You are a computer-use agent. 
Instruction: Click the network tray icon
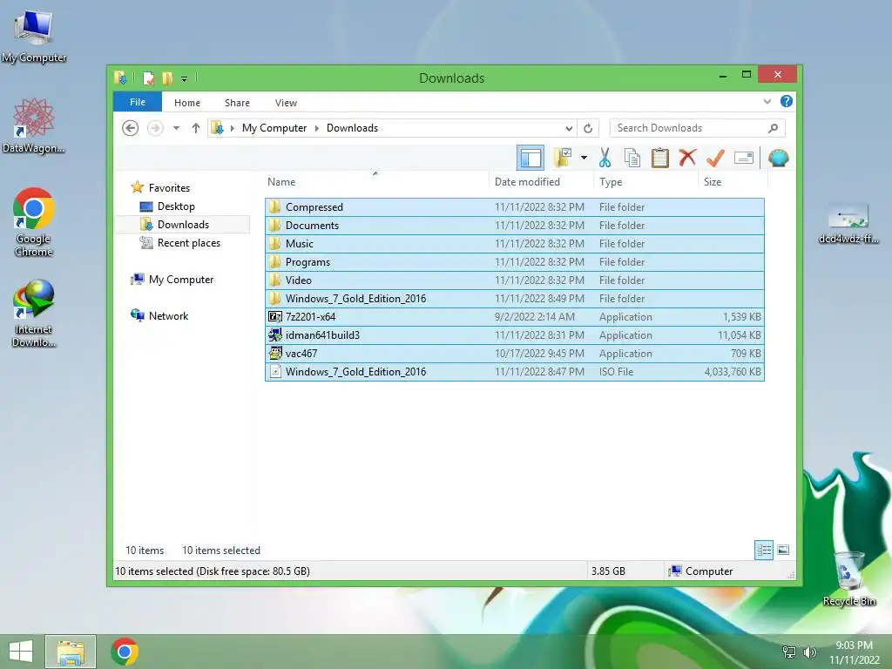789,652
